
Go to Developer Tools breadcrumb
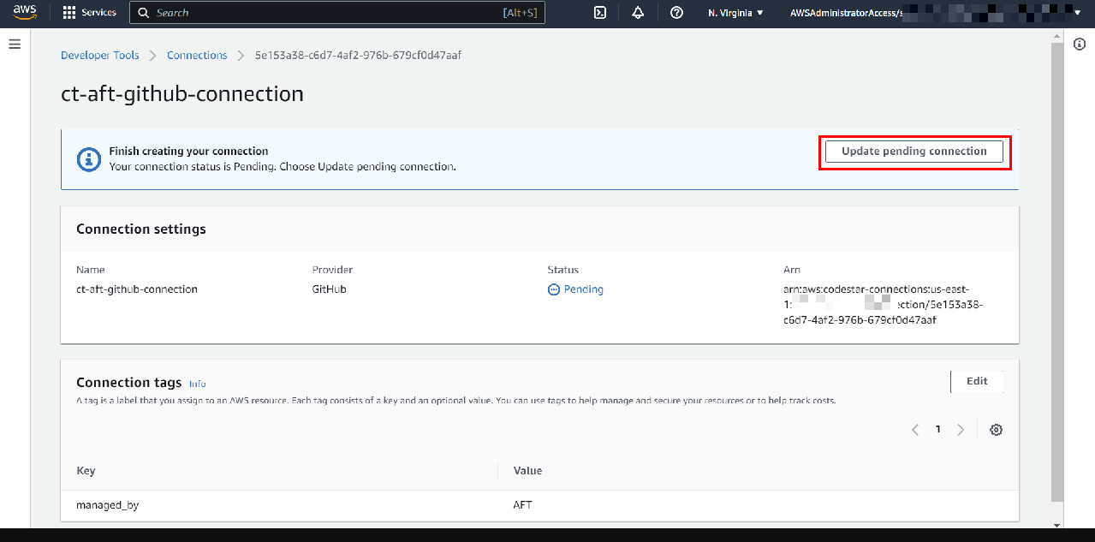[99, 55]
